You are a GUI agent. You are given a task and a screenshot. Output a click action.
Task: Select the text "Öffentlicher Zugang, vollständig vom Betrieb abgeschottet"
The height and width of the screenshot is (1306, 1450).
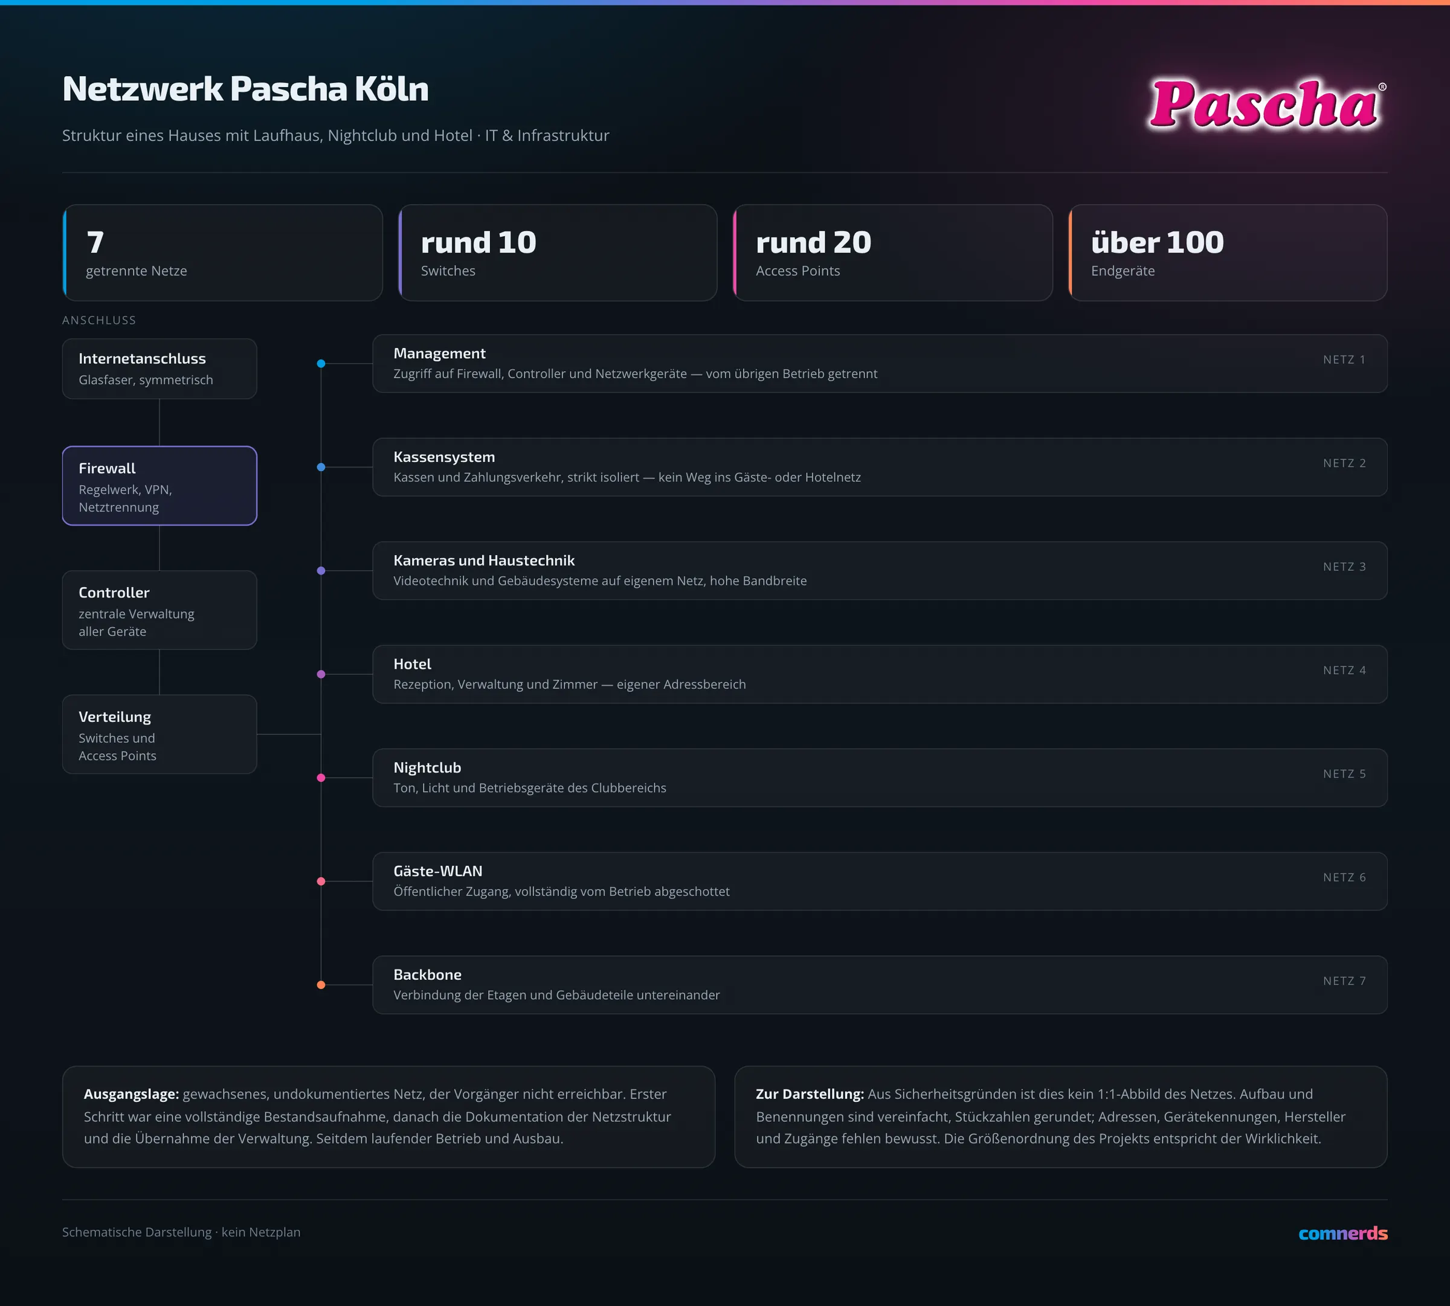pos(561,891)
